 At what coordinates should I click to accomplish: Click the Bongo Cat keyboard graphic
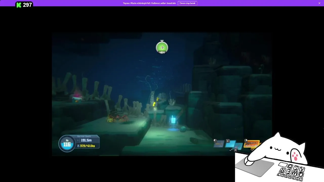[291, 172]
